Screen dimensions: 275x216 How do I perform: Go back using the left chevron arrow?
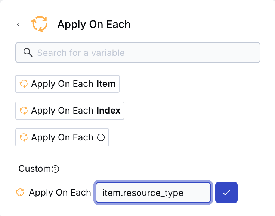pos(18,24)
